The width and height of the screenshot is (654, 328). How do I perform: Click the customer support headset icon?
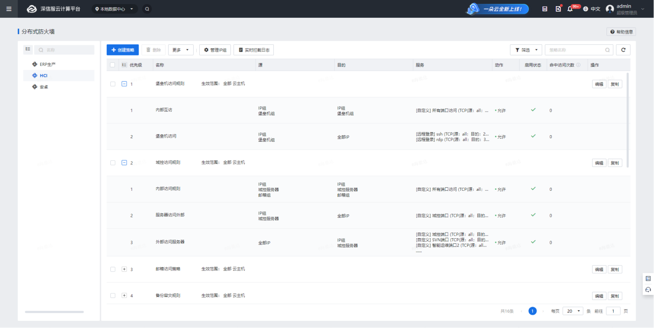[648, 290]
